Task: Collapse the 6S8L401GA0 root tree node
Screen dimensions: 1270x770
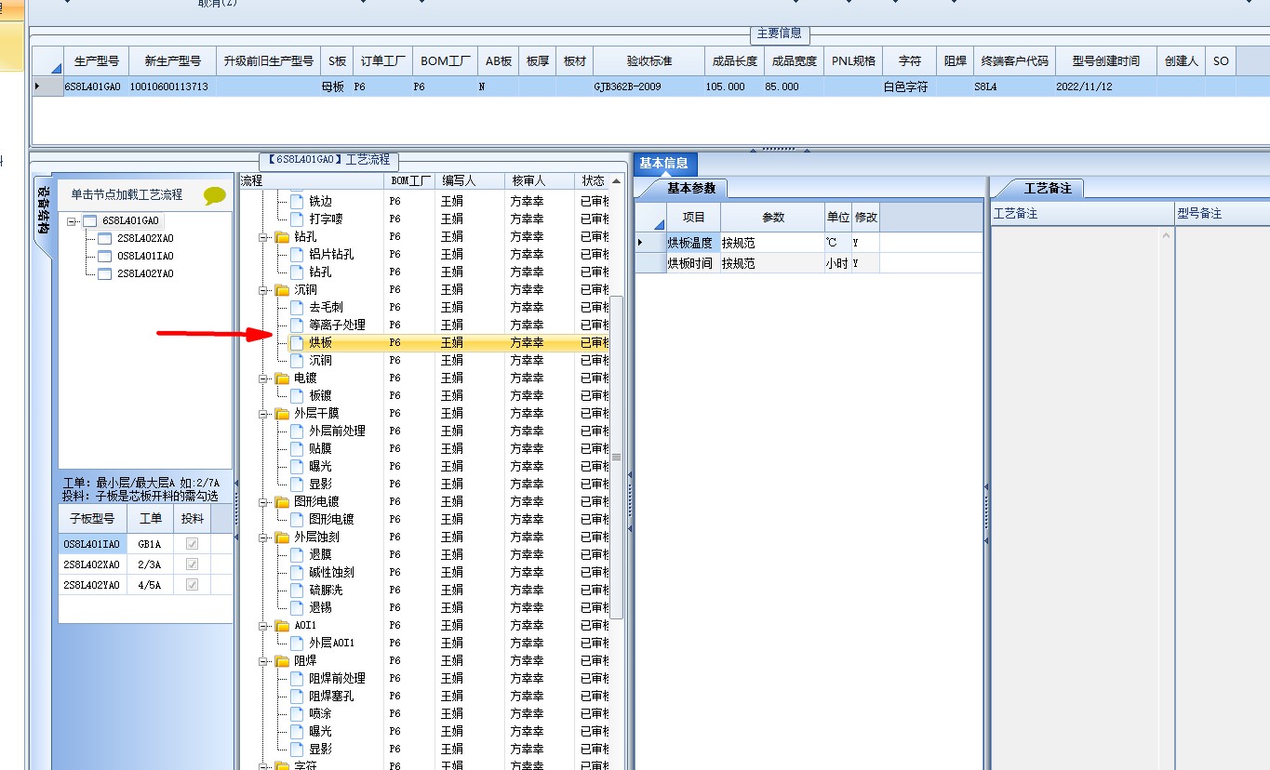Action: 72,221
